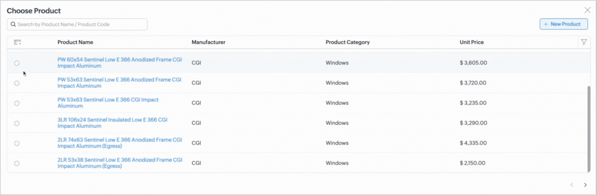
Task: Close the Choose Product dialog
Action: [587, 11]
